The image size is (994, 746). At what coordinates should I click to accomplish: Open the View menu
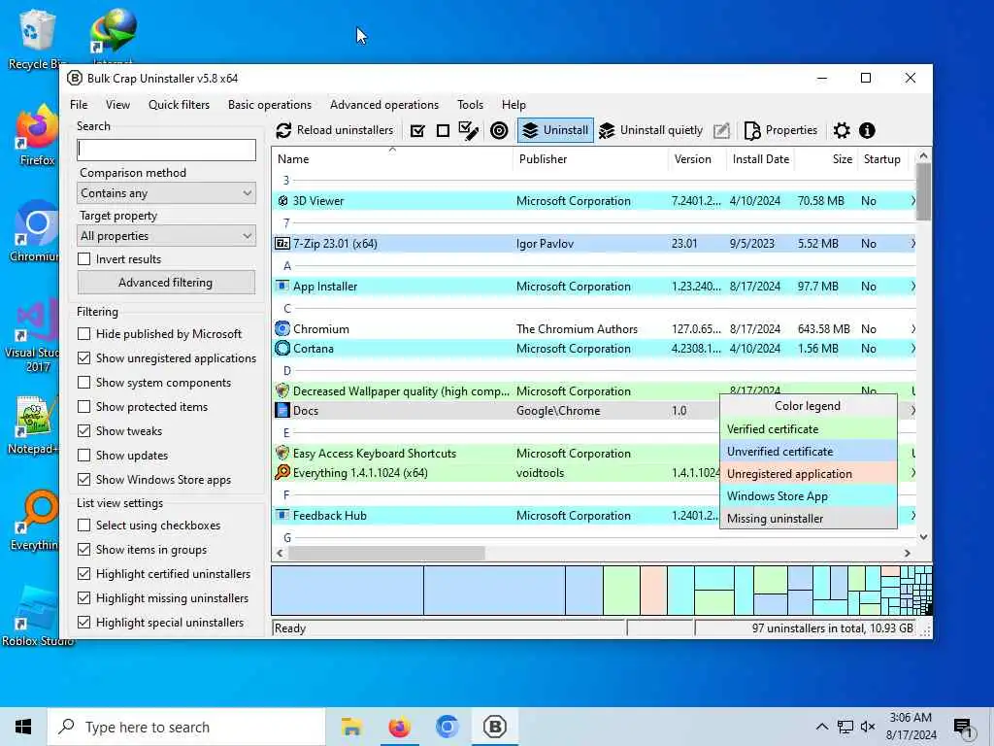pos(117,105)
